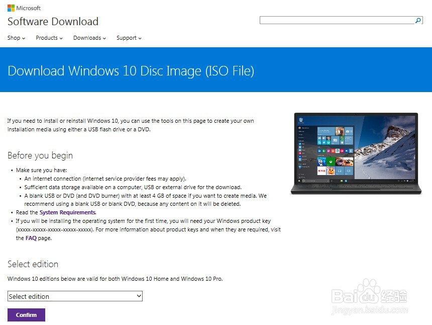Click the Windows 10 laptop image
This screenshot has height=325, width=432.
click(356, 153)
